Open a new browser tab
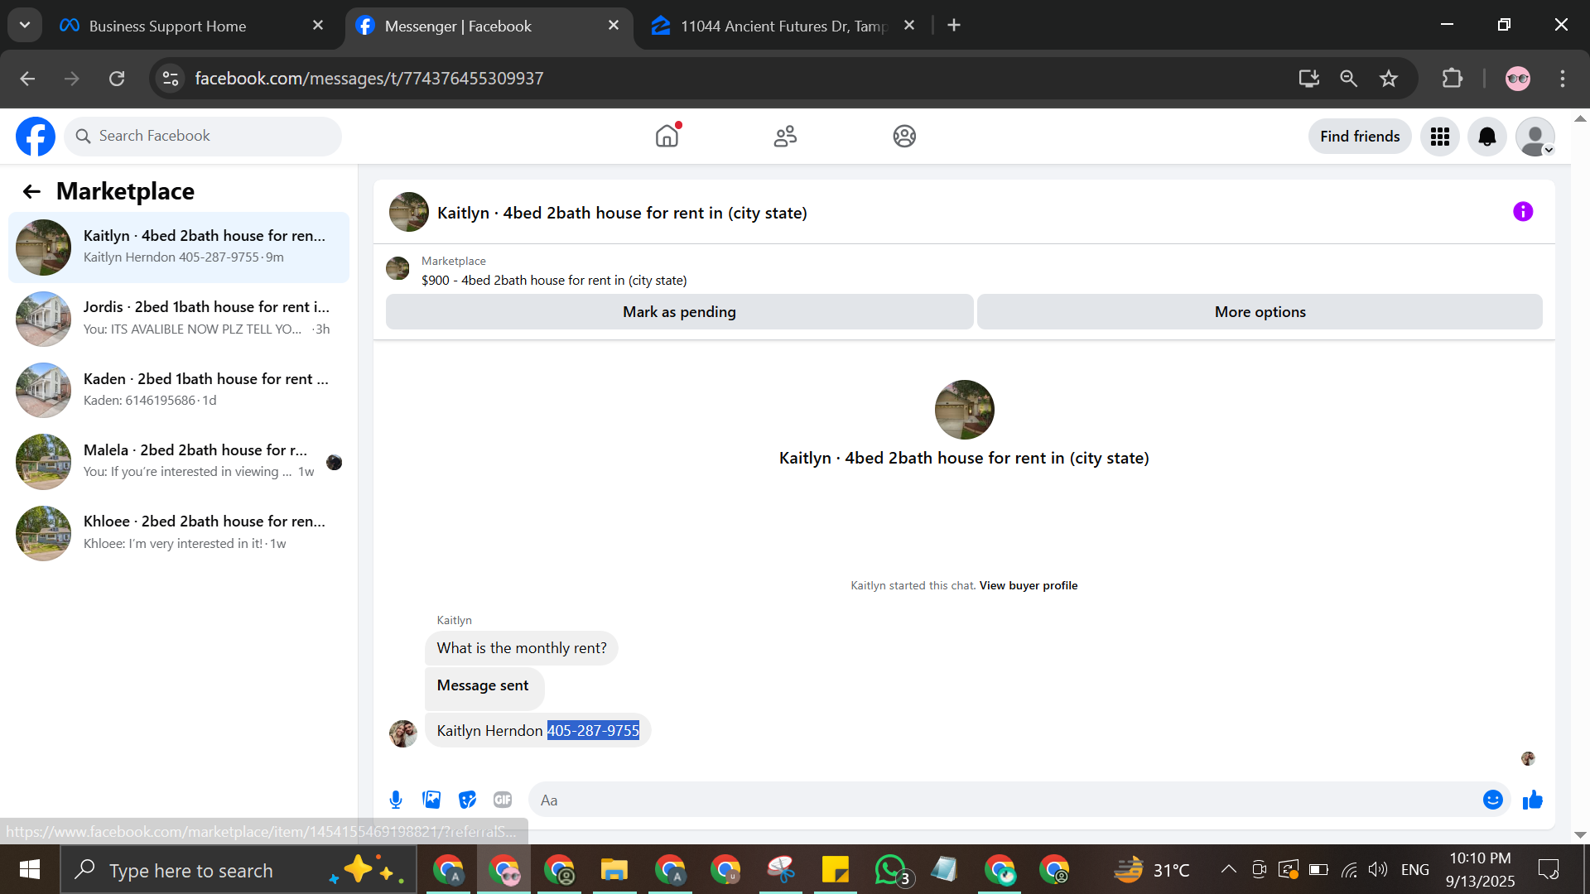 click(954, 26)
